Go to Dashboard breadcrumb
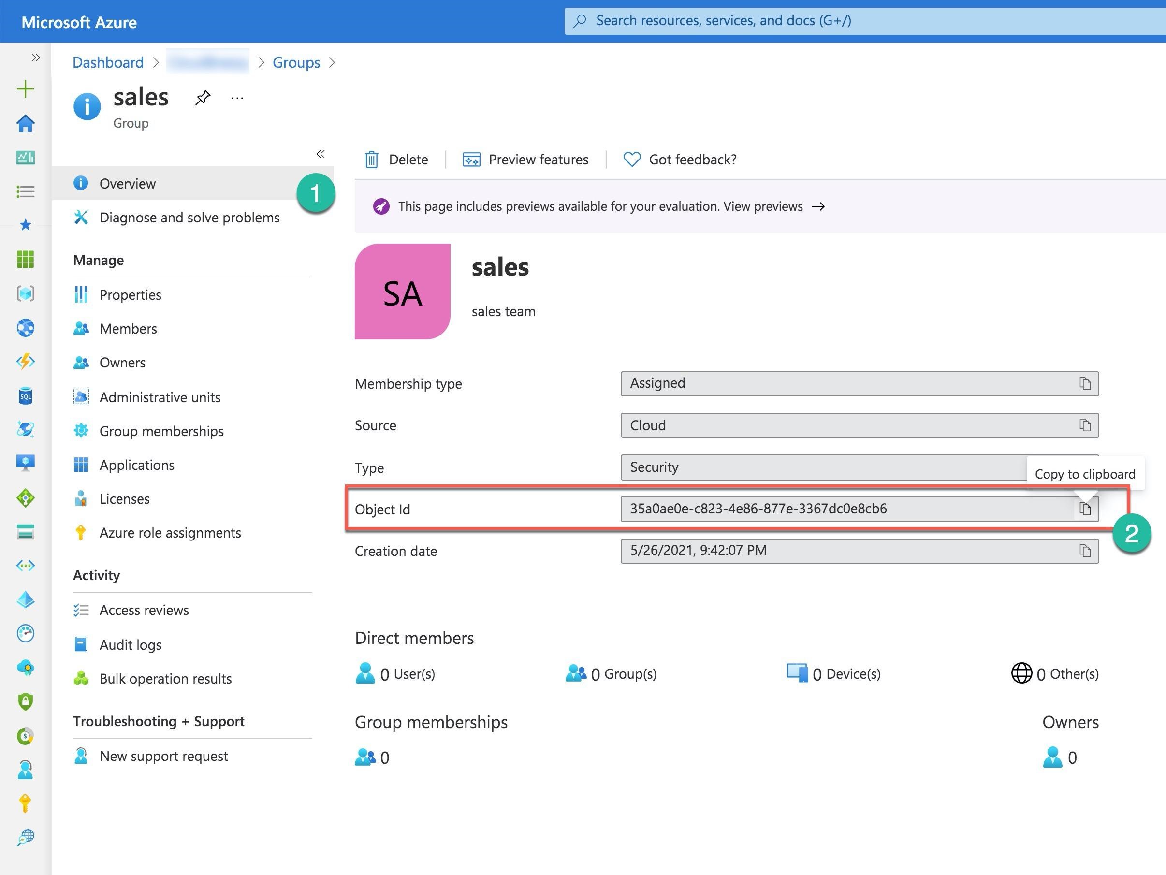The width and height of the screenshot is (1166, 875). [x=107, y=62]
